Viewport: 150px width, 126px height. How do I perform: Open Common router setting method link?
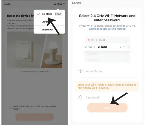click(107, 29)
